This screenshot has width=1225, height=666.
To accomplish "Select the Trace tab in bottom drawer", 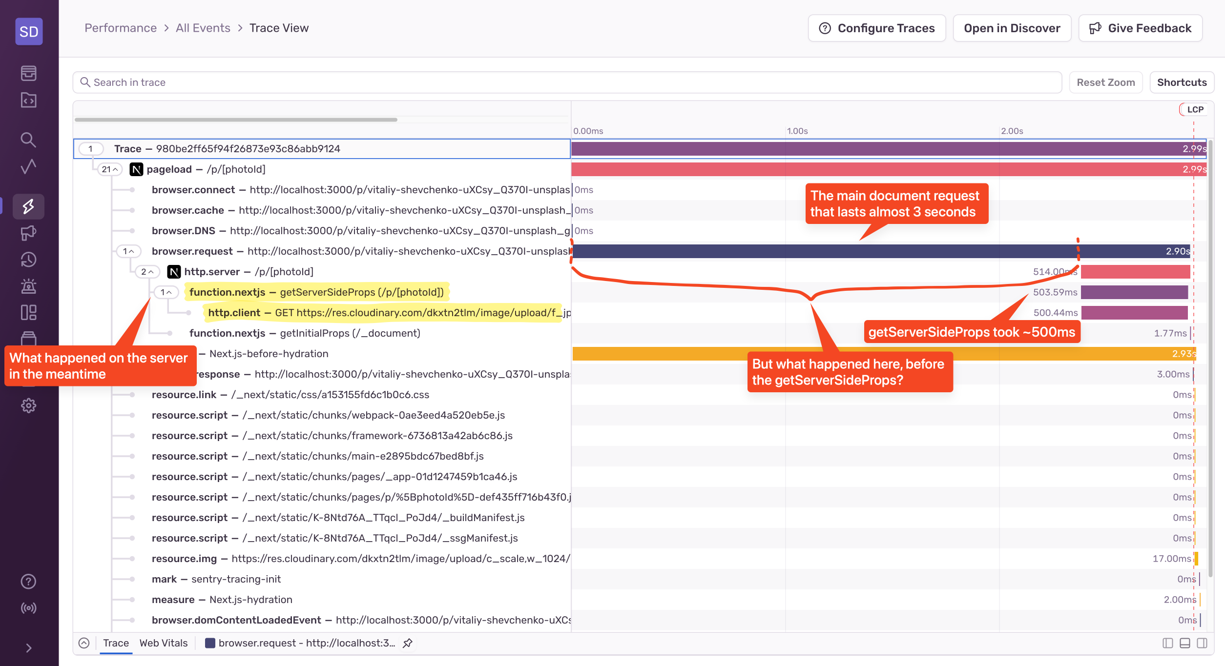I will pos(116,643).
